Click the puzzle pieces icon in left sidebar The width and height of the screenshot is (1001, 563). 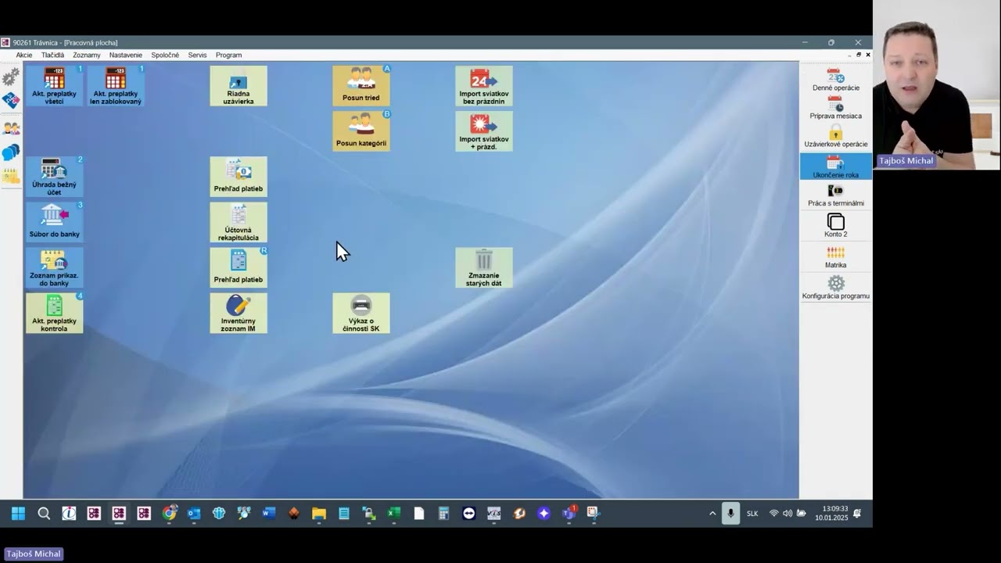11,101
